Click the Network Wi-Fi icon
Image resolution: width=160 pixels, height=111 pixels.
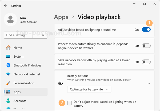click(8, 74)
